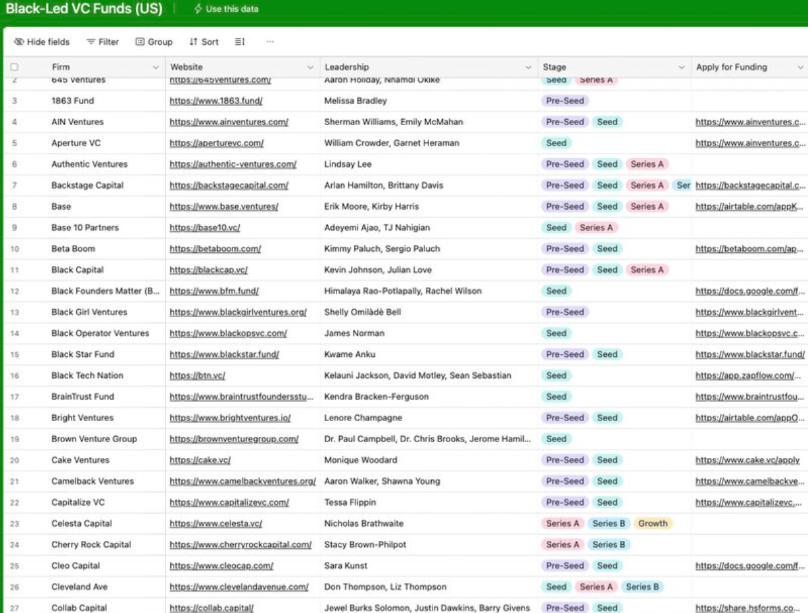Click the Black-Led VC Funds (US) title
808x613 pixels.
(84, 9)
